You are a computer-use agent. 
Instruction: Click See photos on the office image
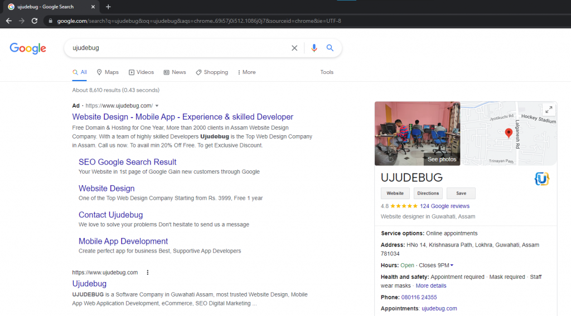442,160
